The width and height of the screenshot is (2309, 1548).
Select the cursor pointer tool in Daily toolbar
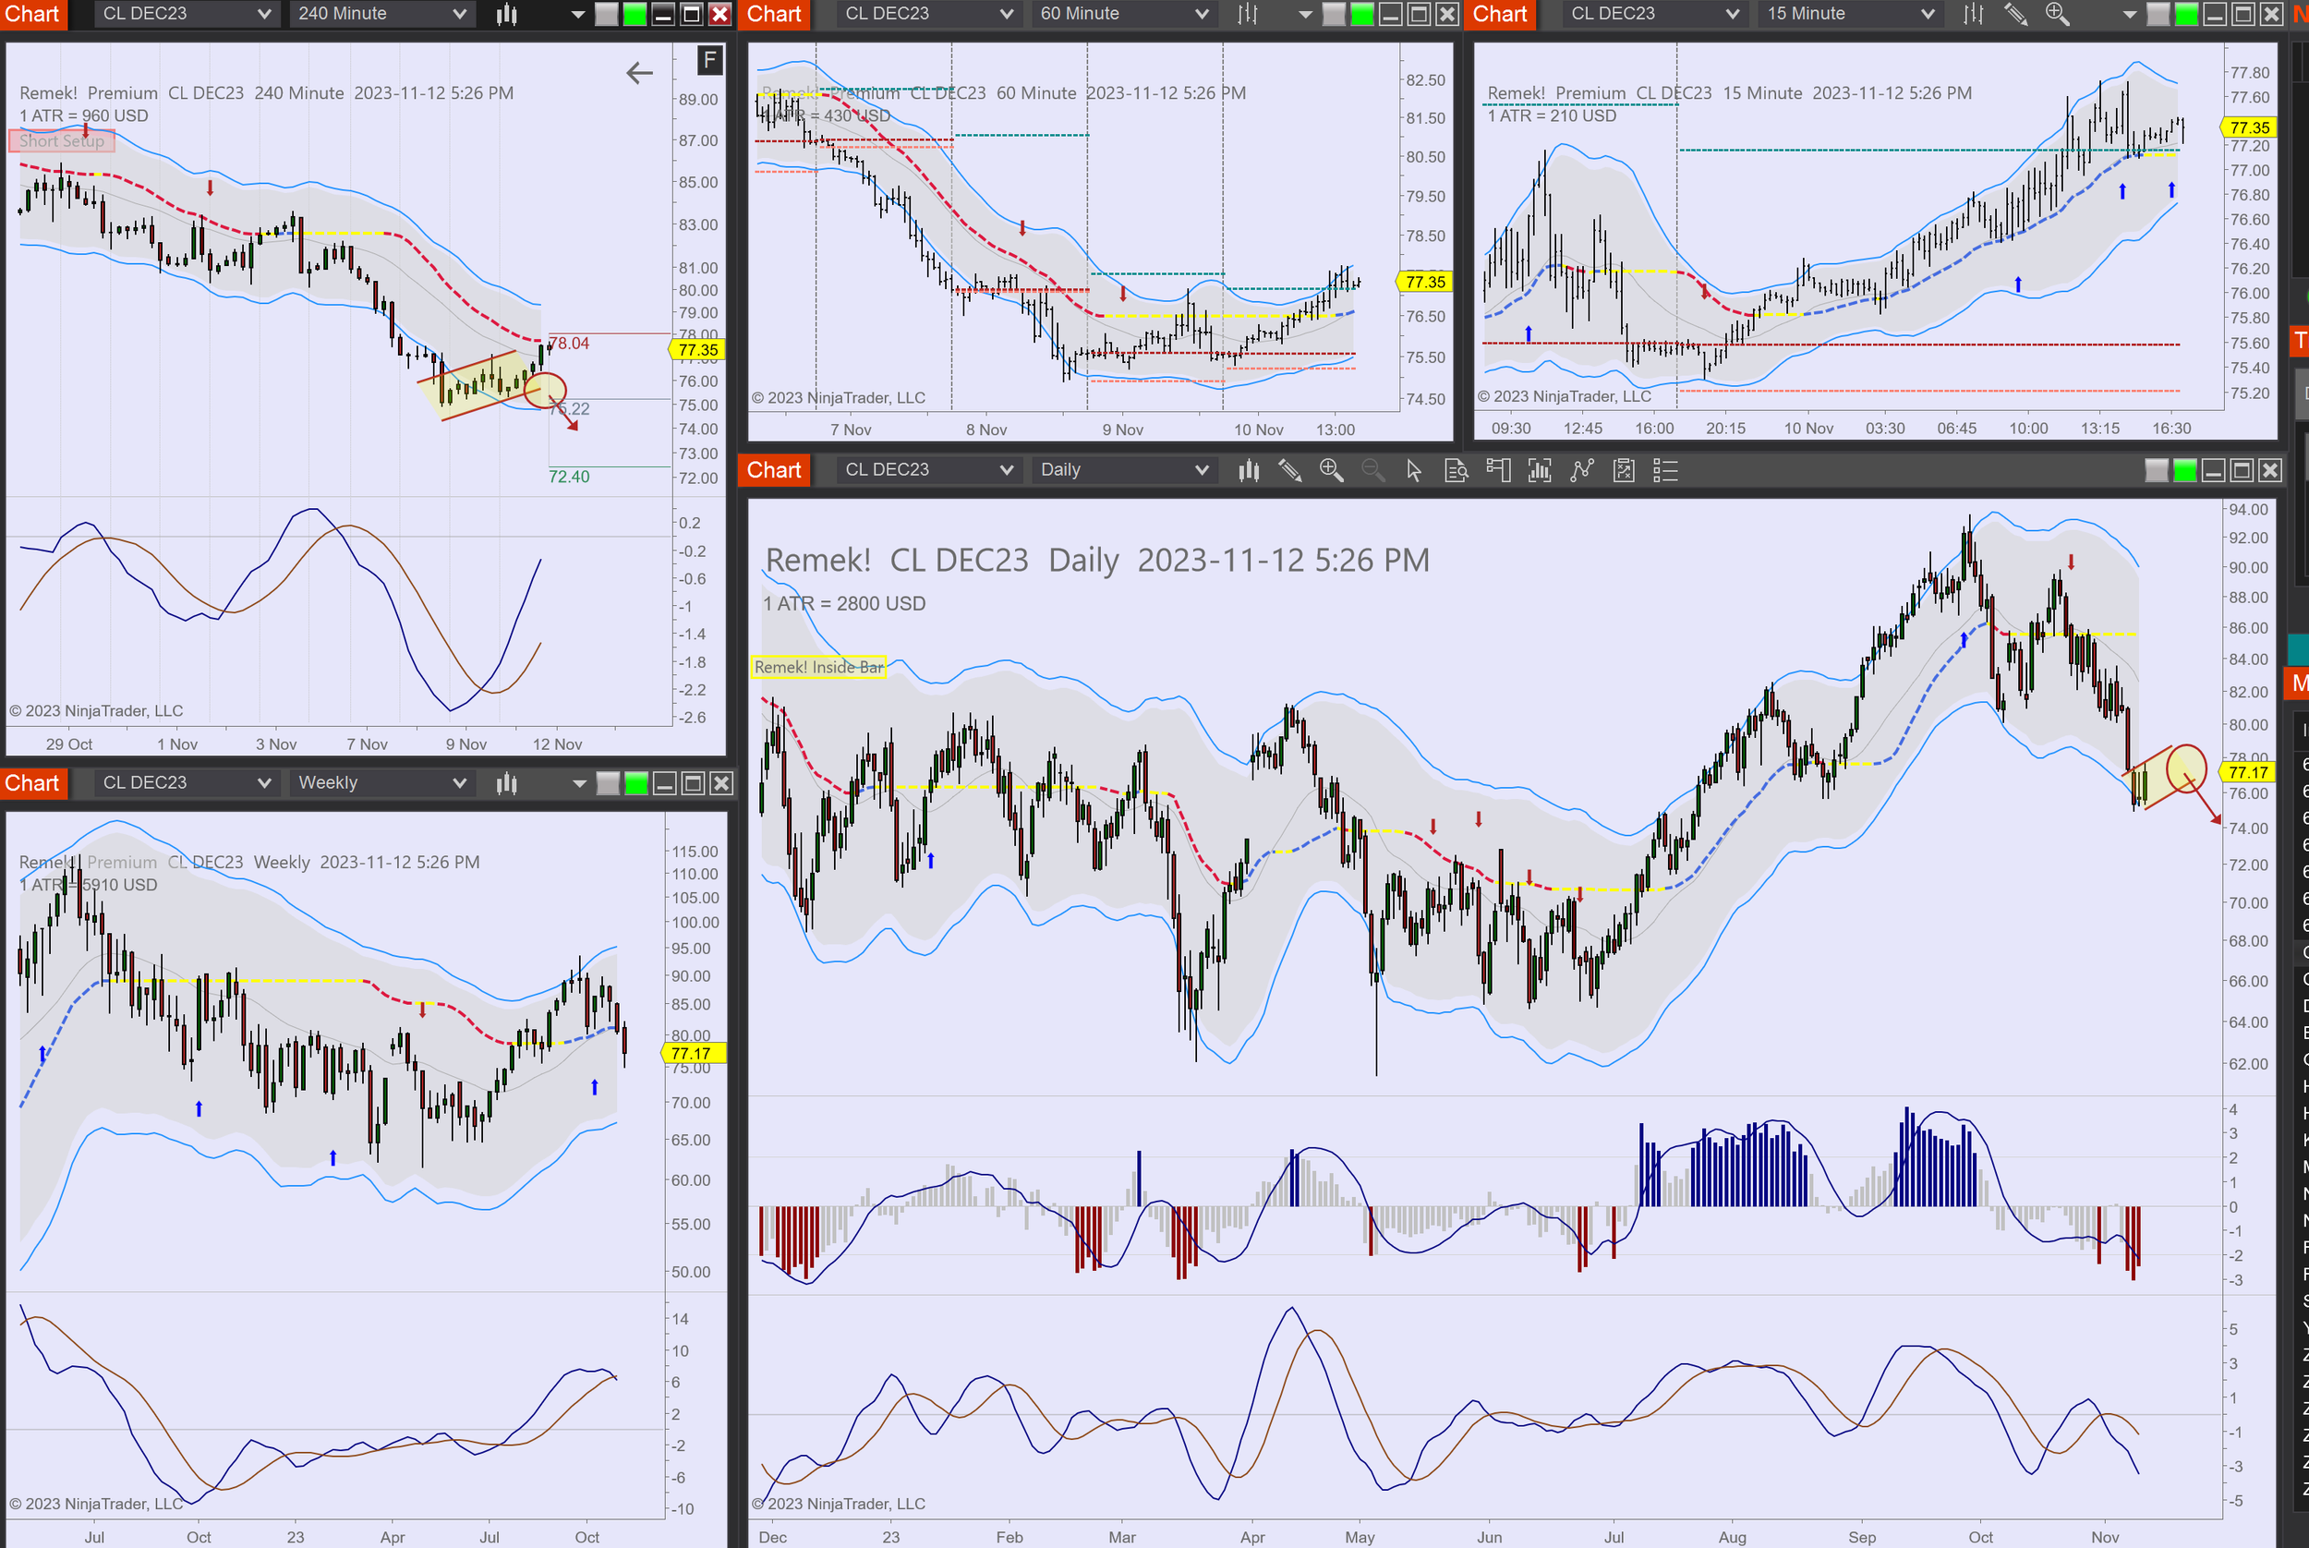click(1414, 471)
